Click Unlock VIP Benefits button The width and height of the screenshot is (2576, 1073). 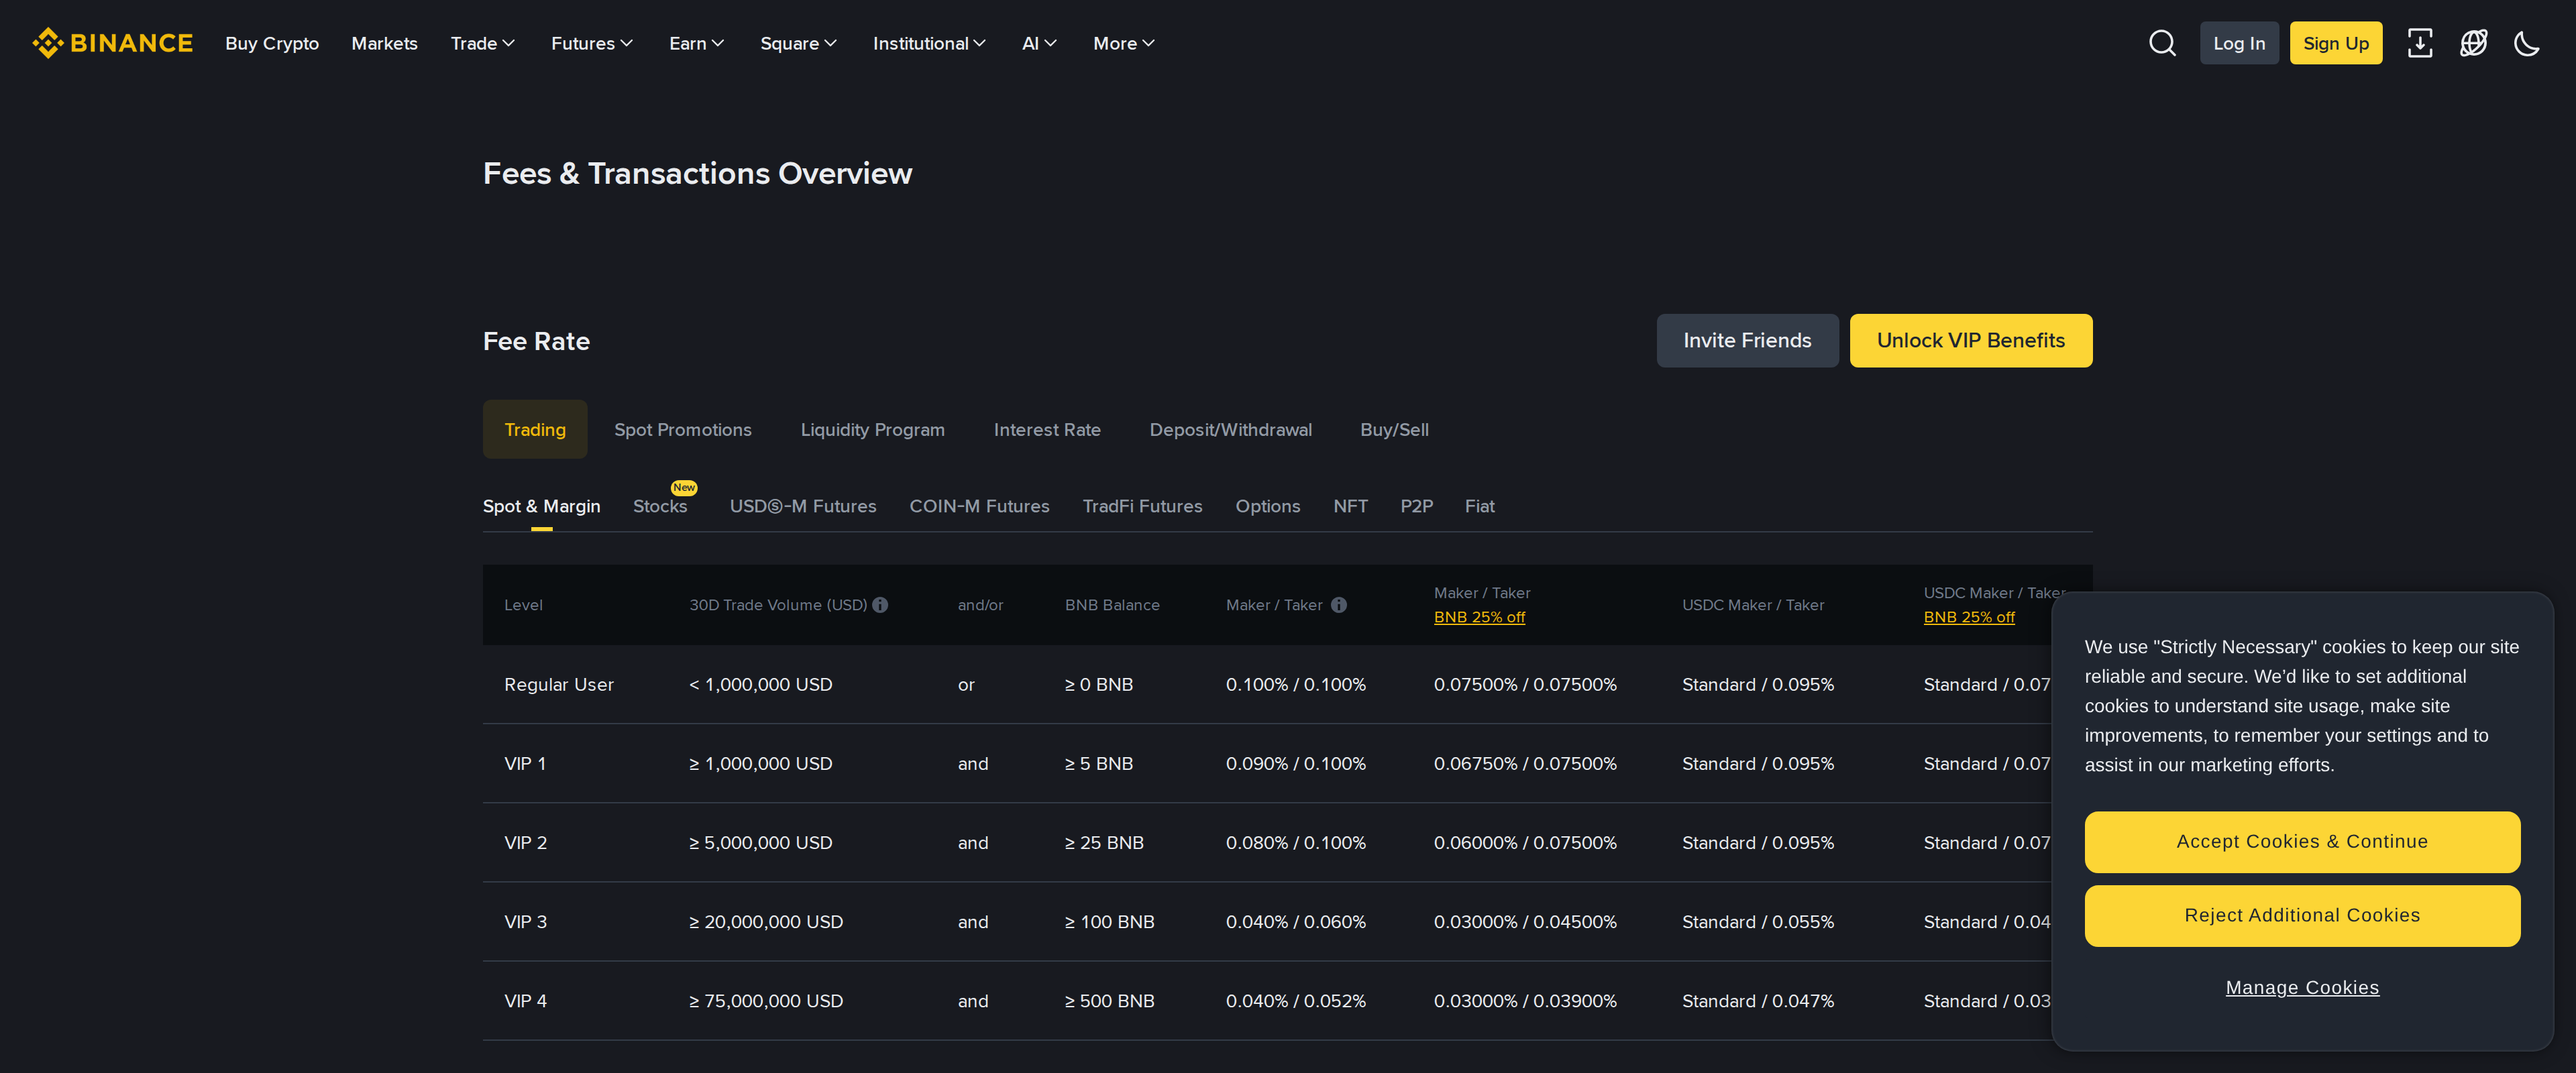1970,340
